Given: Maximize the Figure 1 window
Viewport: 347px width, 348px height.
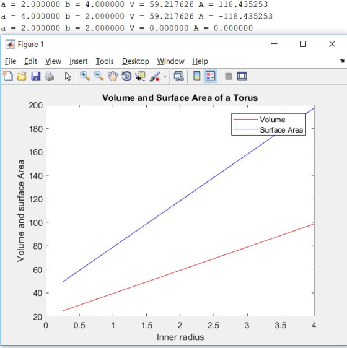Looking at the screenshot, I should coord(303,44).
